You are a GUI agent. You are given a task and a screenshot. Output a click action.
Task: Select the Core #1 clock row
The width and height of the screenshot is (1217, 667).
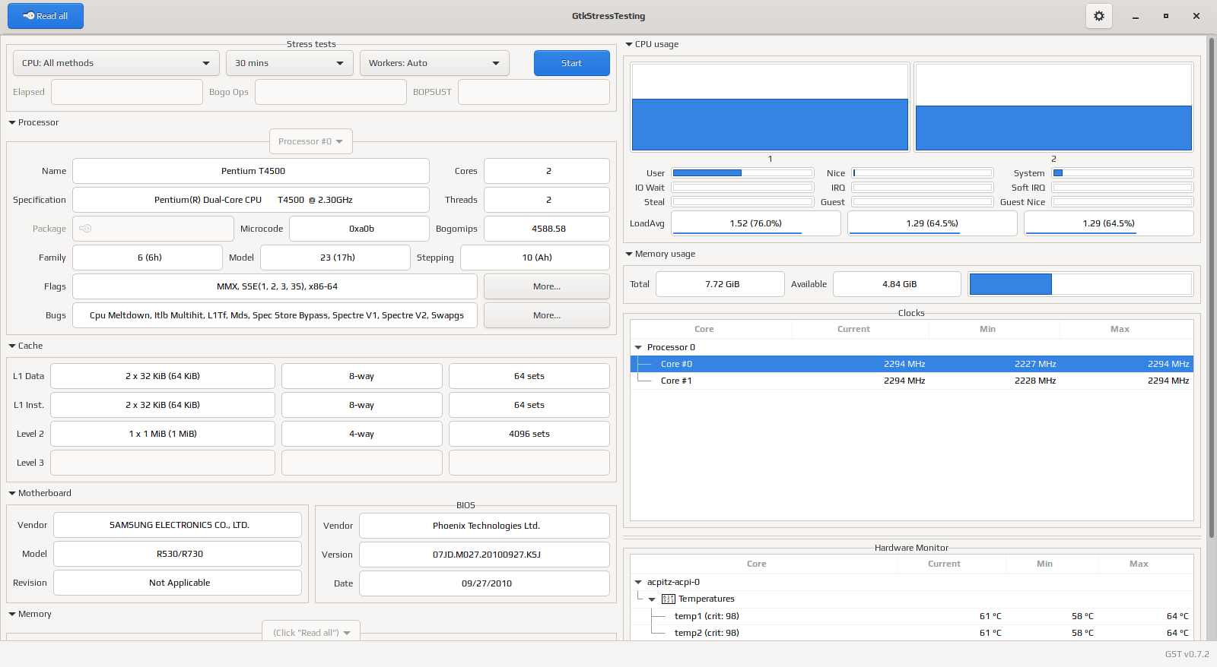click(911, 381)
